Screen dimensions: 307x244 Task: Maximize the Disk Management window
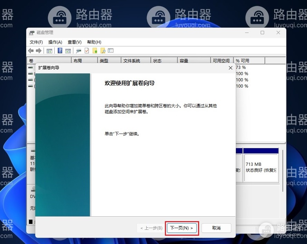(x=262, y=33)
